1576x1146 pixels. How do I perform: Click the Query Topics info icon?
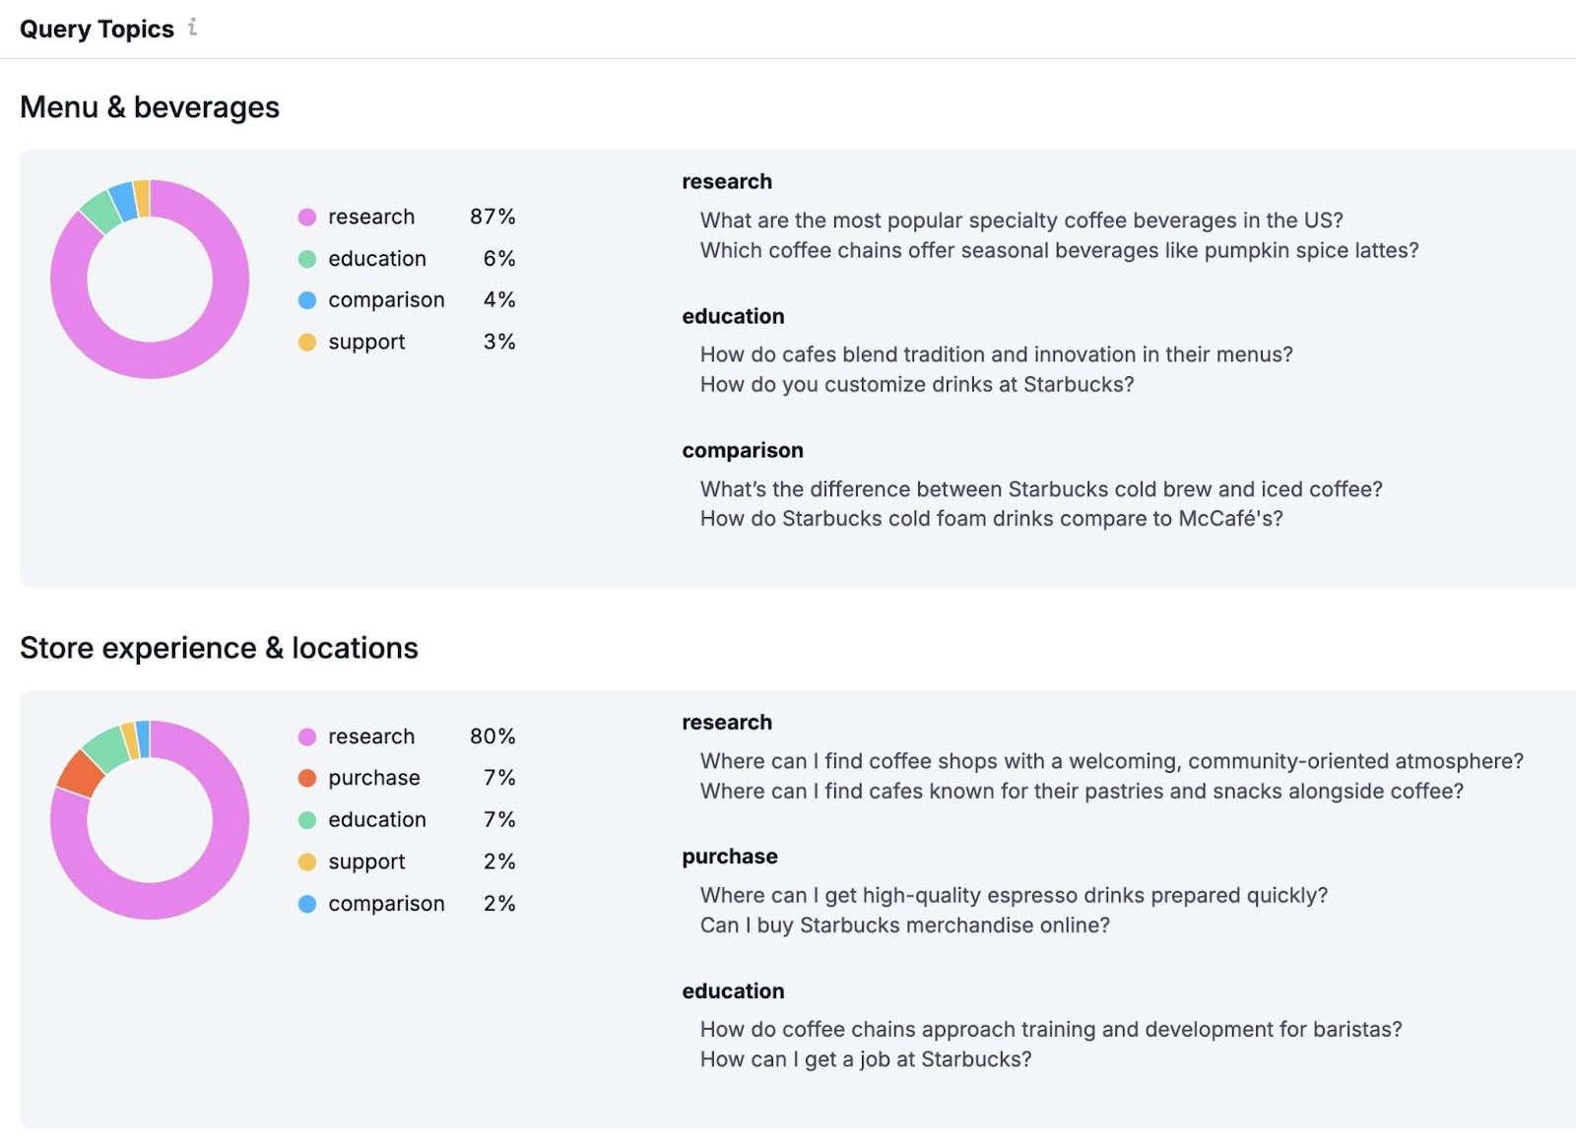(x=193, y=28)
